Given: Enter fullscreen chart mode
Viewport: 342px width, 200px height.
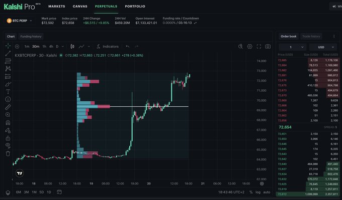Looking at the screenshot, I should point(259,46).
